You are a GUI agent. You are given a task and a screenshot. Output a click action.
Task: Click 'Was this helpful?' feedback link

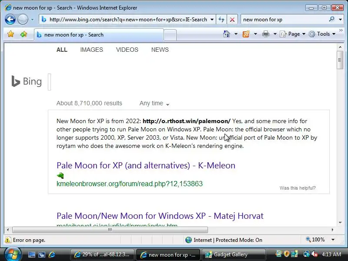pyautogui.click(x=298, y=188)
